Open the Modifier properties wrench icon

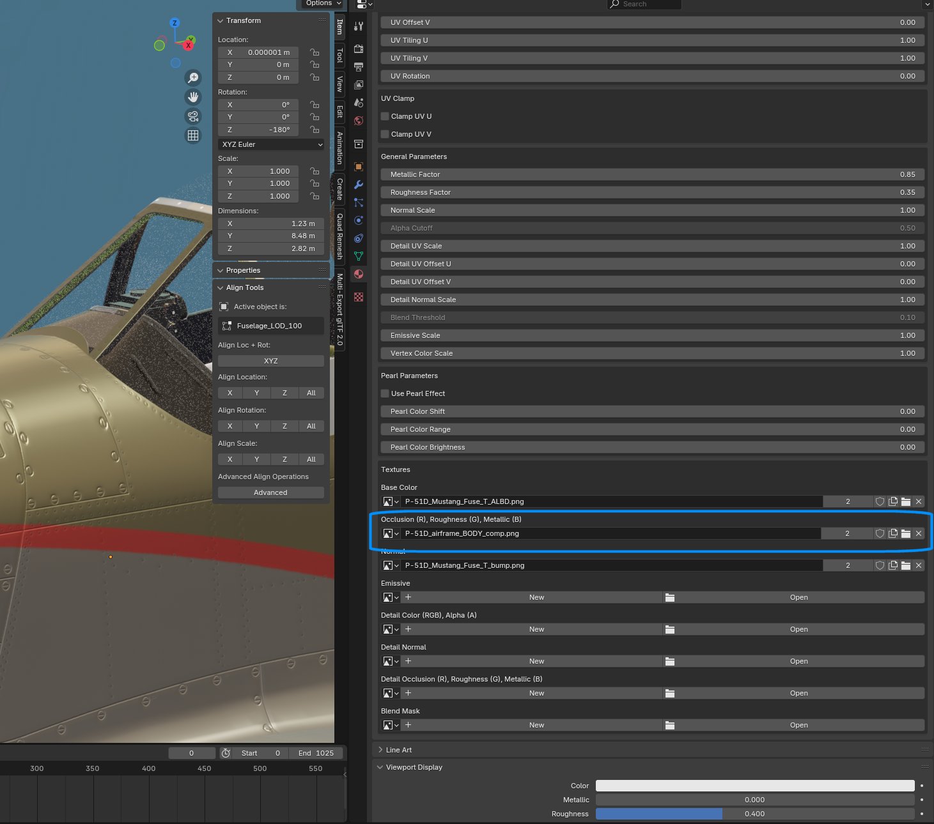pyautogui.click(x=358, y=185)
